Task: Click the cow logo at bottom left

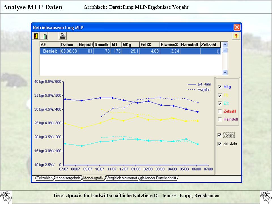Action: (6, 196)
